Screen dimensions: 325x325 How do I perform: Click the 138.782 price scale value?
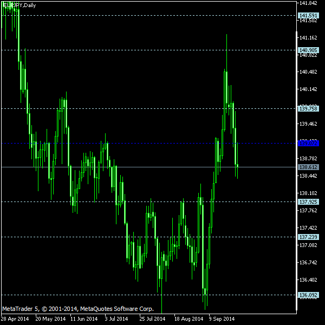(308, 159)
